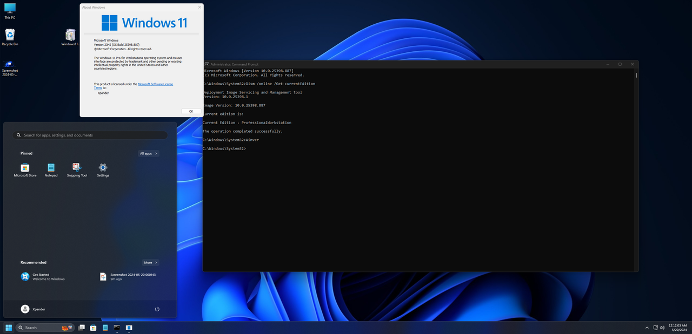Click the Windows Start button in taskbar
The height and width of the screenshot is (334, 692).
coord(9,328)
